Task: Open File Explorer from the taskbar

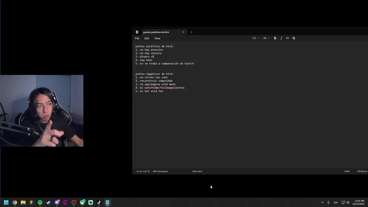Action: point(23,202)
